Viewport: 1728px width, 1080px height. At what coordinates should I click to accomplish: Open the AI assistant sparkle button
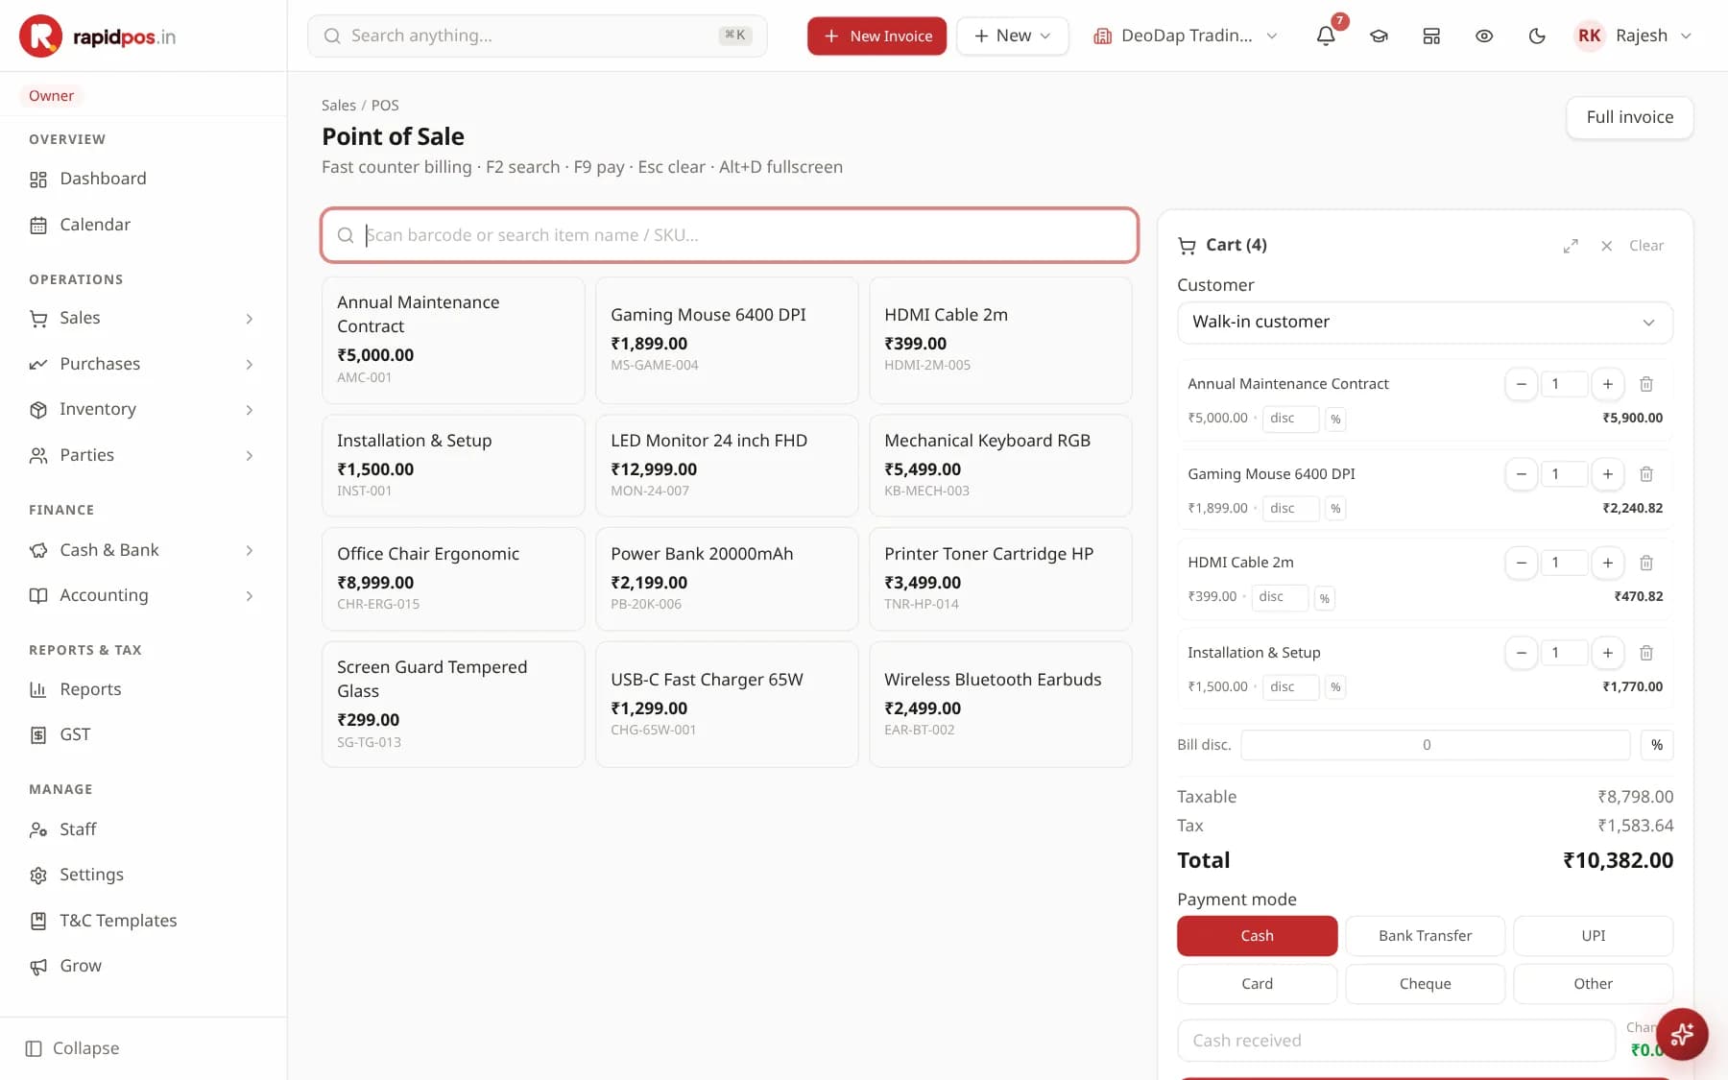1682,1034
